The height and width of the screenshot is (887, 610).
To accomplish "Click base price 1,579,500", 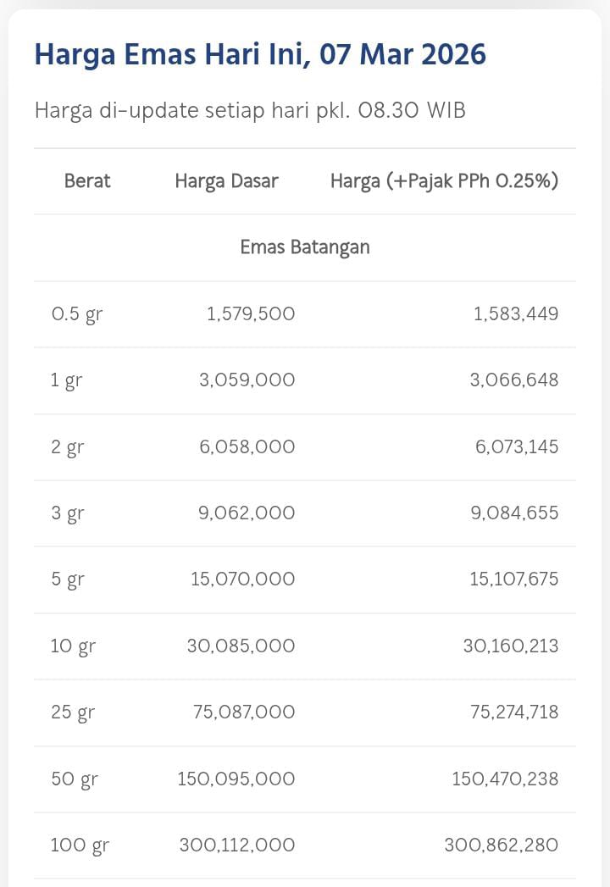I will pos(251,314).
